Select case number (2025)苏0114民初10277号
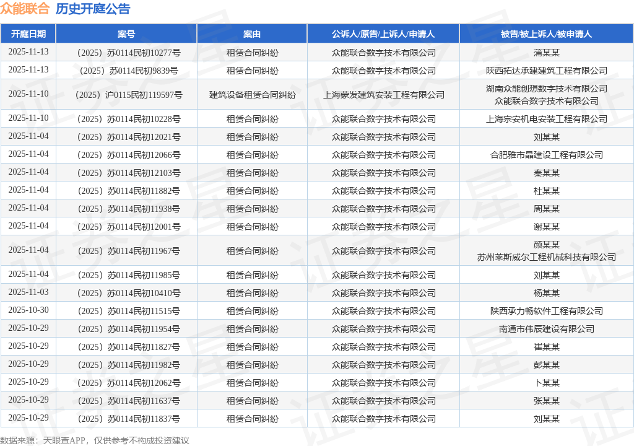Viewport: 634px width, 446px height. coord(129,53)
